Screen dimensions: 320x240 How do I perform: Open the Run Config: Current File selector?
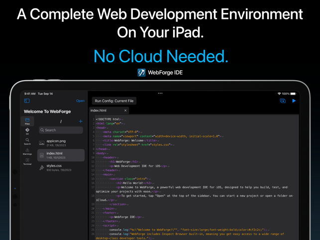pyautogui.click(x=114, y=101)
